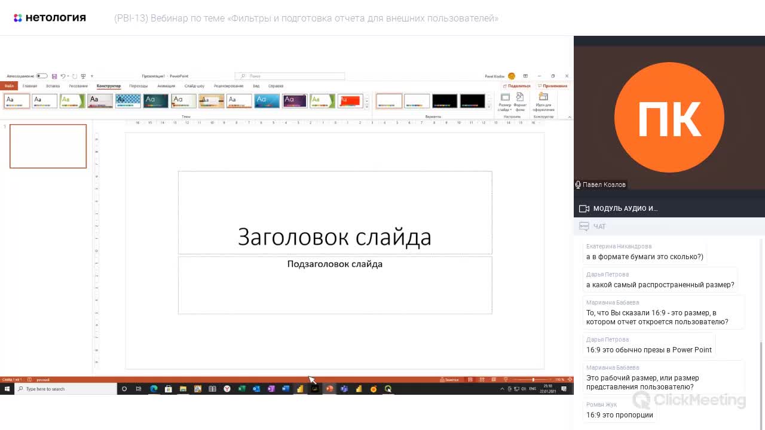
Task: Click the Поделиться button
Action: tap(517, 86)
